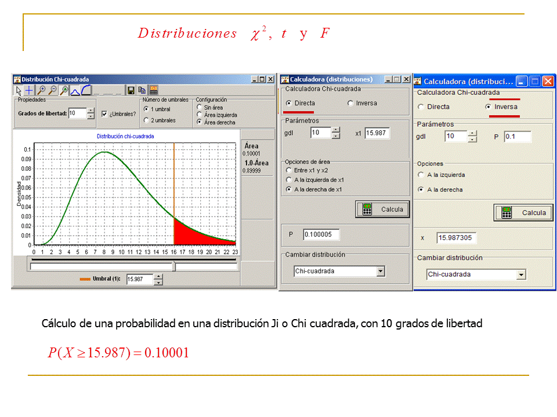Click the zoom out magnifier
The width and height of the screenshot is (557, 417).
(52, 90)
